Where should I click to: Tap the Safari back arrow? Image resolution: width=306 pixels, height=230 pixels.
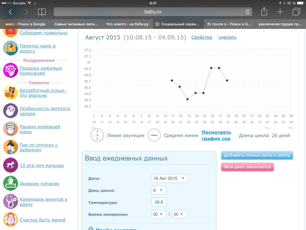[10, 12]
